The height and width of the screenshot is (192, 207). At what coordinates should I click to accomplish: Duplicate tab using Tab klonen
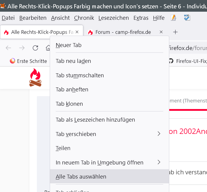tap(69, 104)
